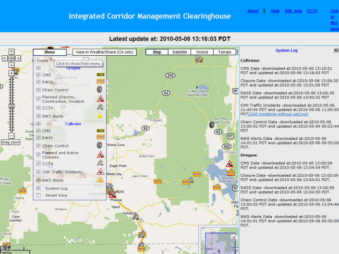Close the System Log panel
Image resolution: width=339 pixels, height=254 pixels.
coord(335,51)
